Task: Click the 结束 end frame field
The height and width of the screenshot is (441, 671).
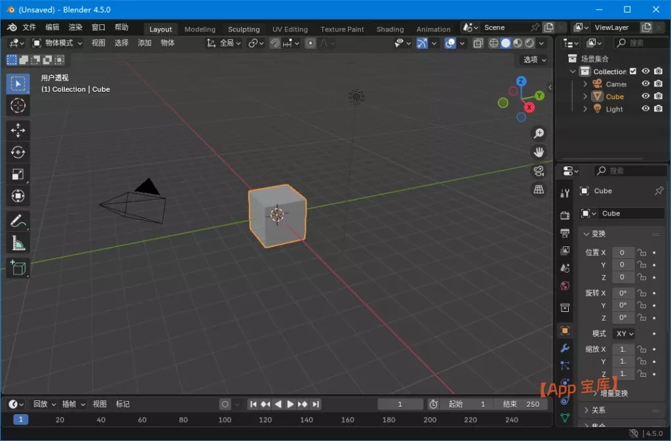Action: 522,404
